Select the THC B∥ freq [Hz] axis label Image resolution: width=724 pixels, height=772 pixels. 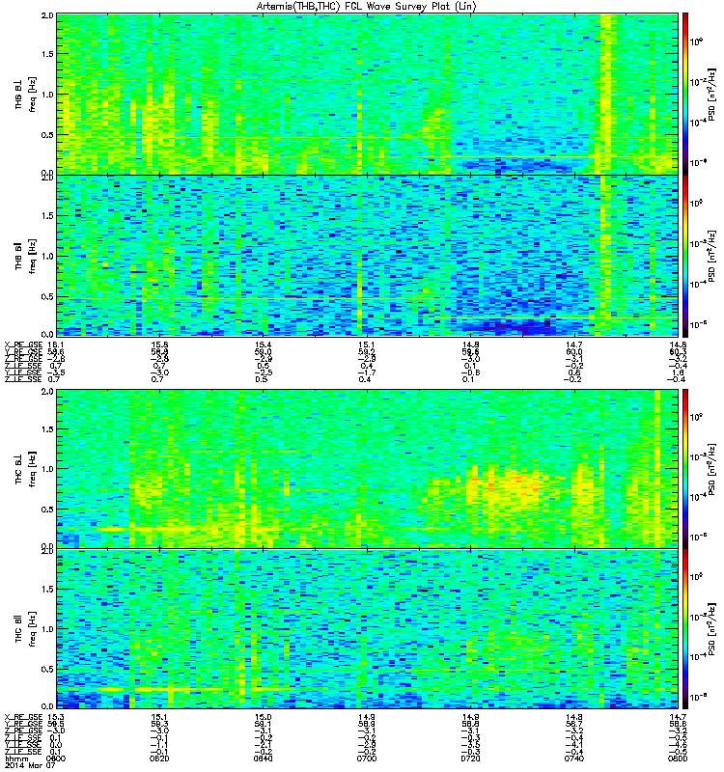pos(26,629)
